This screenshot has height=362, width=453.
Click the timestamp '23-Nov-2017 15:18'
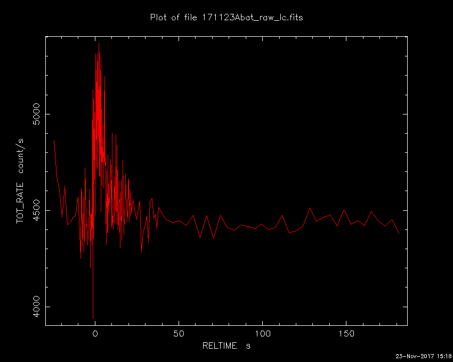coord(423,356)
